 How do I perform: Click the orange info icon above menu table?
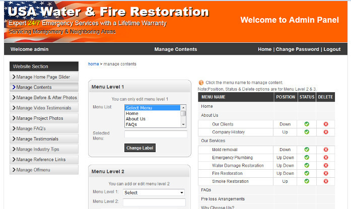[x=201, y=83]
